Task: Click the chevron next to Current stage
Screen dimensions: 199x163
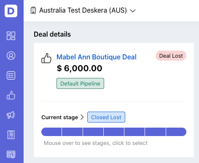Action: [82, 117]
